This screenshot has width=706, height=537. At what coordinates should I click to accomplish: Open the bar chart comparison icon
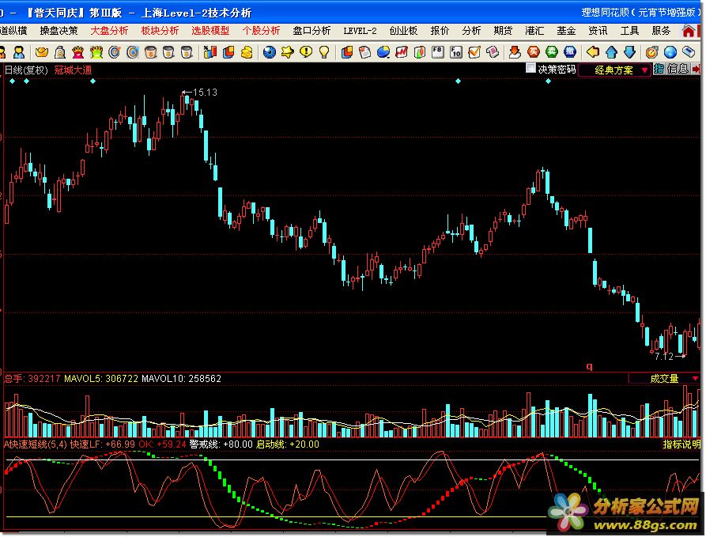(x=210, y=52)
